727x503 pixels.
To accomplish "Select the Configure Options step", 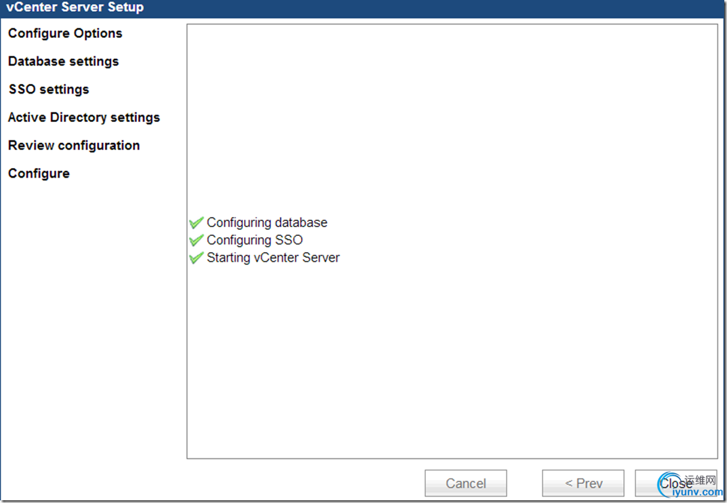I will point(65,33).
